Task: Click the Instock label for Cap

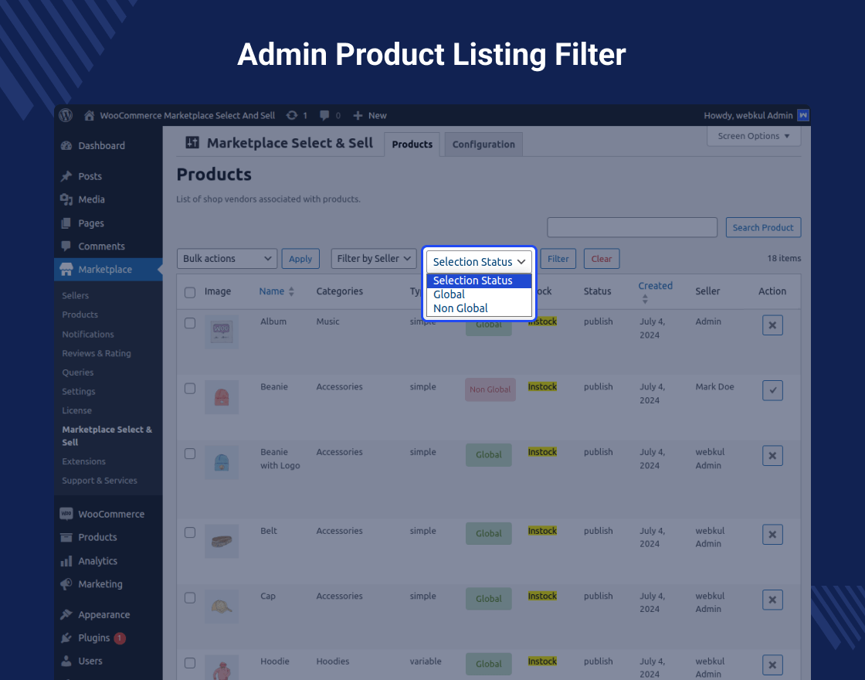Action: (x=542, y=596)
